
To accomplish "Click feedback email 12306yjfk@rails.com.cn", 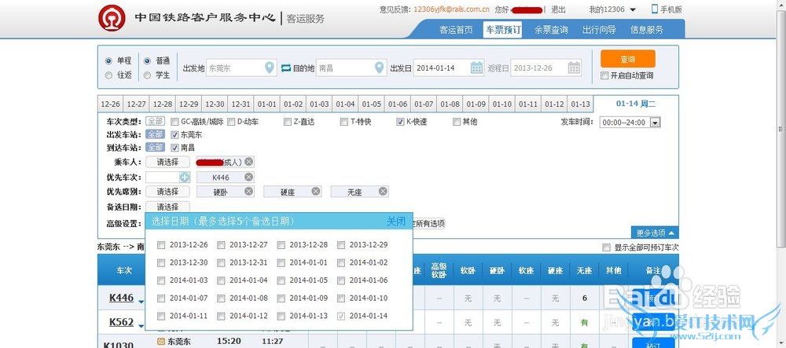I will (452, 9).
